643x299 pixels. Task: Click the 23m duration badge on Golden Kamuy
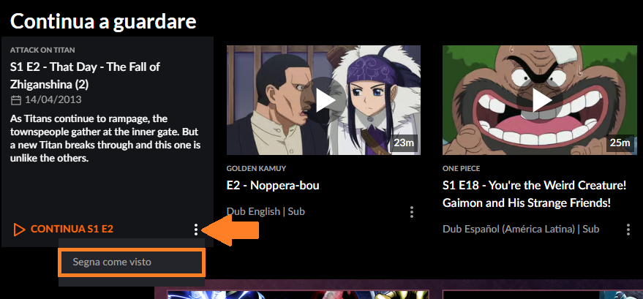pyautogui.click(x=404, y=143)
